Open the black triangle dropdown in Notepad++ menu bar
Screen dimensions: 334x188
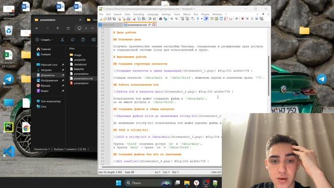(263, 14)
